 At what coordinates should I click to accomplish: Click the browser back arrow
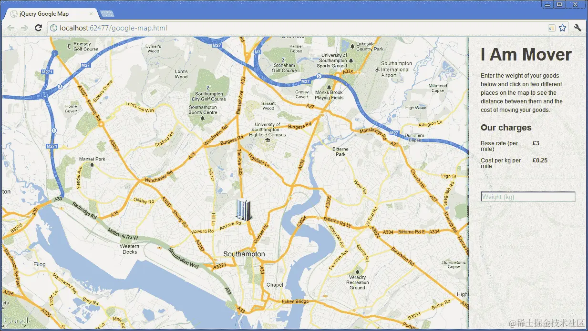[10, 28]
